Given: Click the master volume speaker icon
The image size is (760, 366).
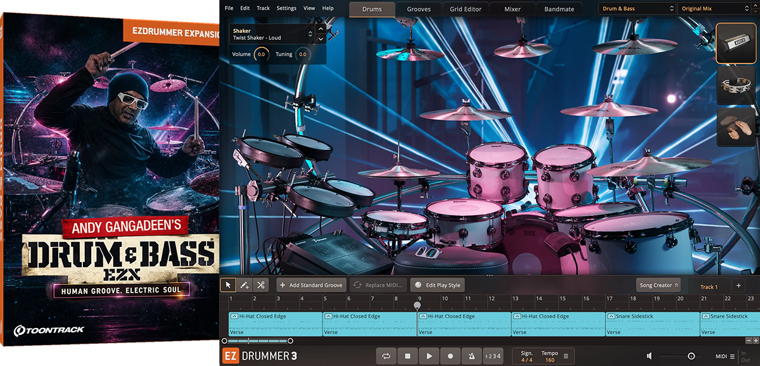Looking at the screenshot, I should click(650, 357).
